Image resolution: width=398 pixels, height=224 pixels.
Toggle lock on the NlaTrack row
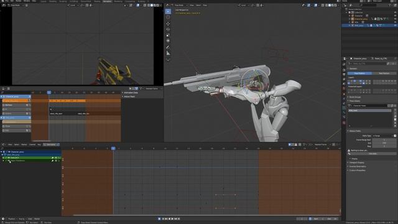pos(29,105)
